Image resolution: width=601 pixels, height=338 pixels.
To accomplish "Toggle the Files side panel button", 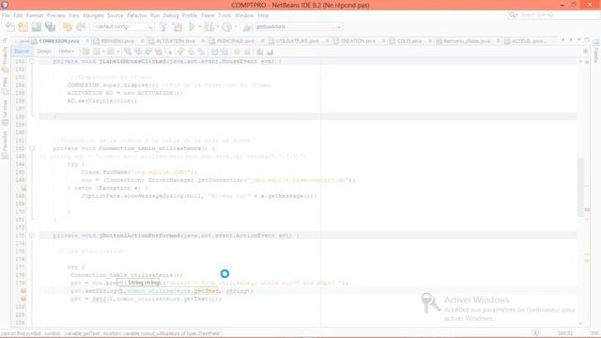I will [x=5, y=85].
